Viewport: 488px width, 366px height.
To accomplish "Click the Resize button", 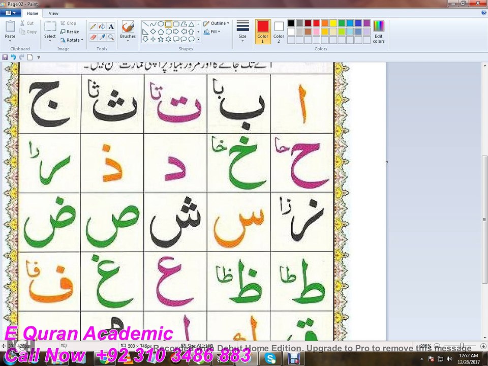I will tap(70, 32).
